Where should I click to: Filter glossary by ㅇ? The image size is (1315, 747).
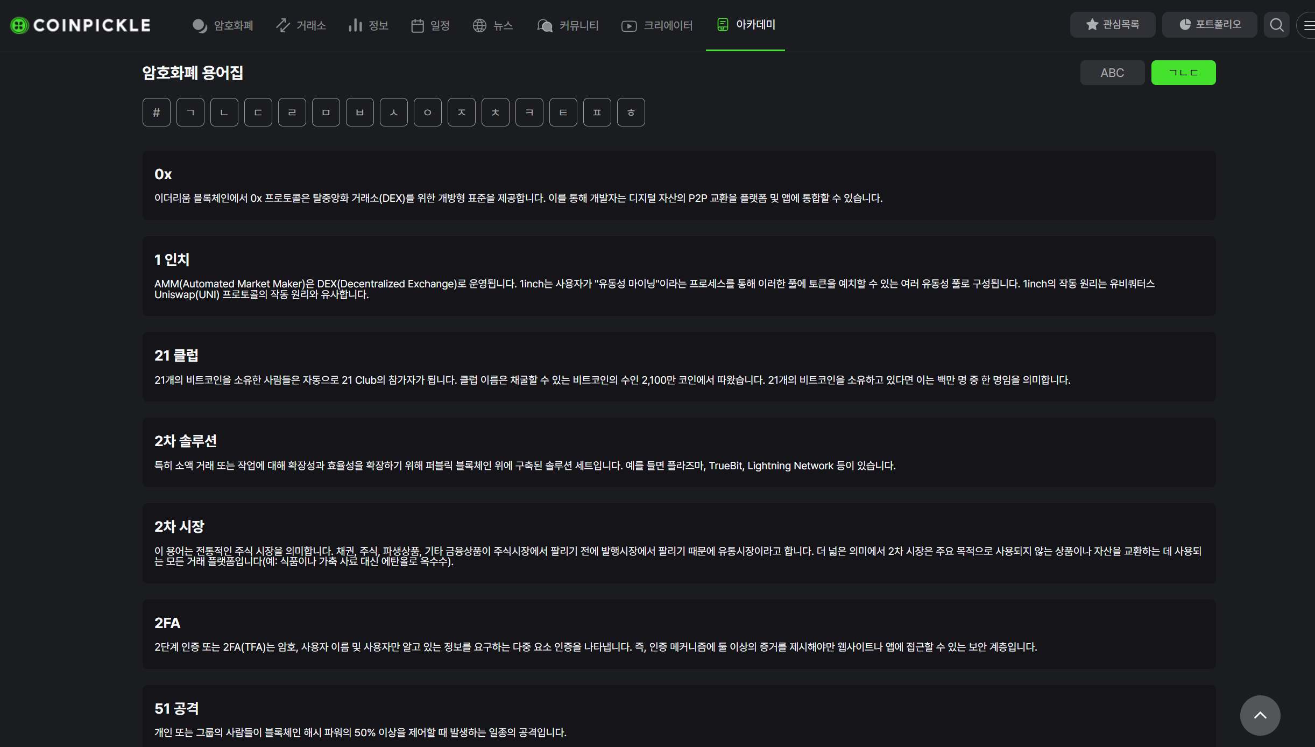coord(428,112)
